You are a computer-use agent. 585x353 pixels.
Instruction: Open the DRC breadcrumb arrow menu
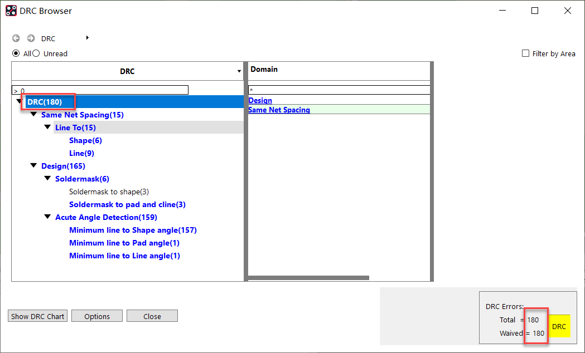(88, 38)
